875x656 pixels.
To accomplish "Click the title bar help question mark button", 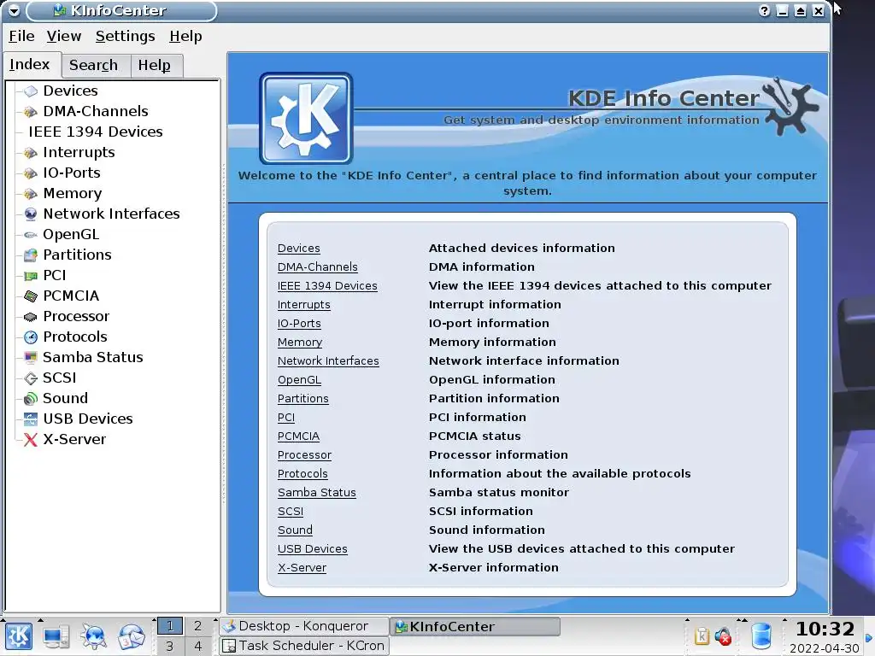I will [x=764, y=10].
